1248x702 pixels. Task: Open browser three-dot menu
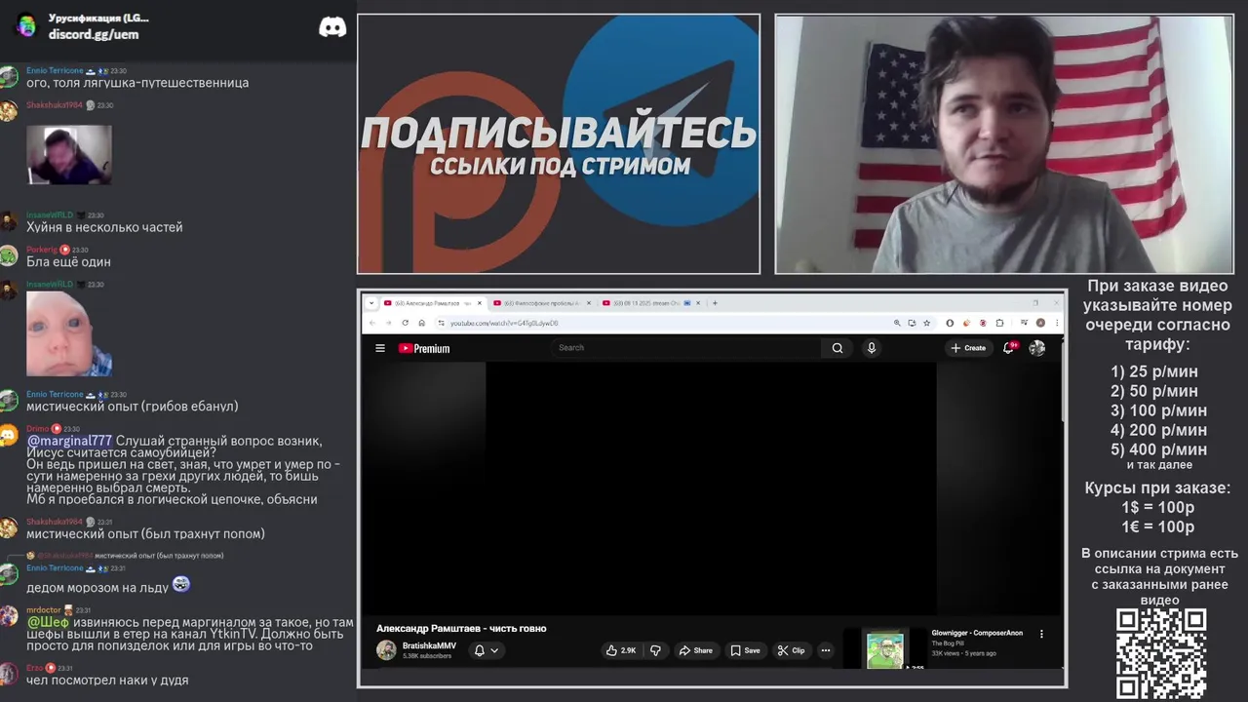1057,323
